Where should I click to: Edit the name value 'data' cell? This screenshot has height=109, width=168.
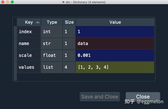[115, 43]
